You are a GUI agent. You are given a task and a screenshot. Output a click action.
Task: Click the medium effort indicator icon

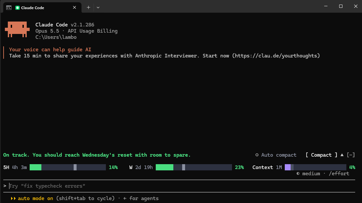[298, 173]
